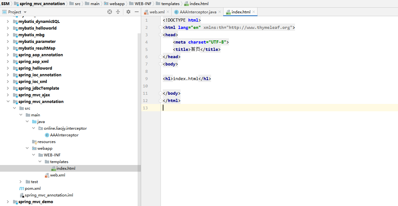Select spring_aop_xml in project tree
Screen dimensions: 398x206
tap(33, 61)
